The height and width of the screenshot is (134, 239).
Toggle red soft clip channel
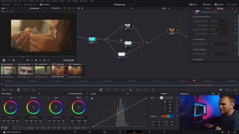165,117
